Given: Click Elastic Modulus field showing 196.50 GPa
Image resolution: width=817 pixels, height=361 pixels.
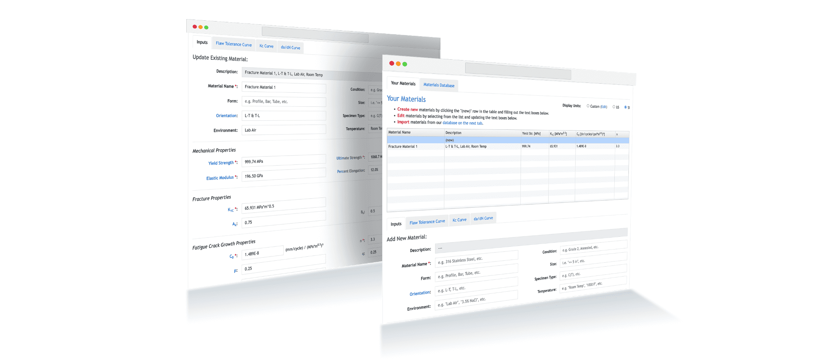Looking at the screenshot, I should 284,174.
